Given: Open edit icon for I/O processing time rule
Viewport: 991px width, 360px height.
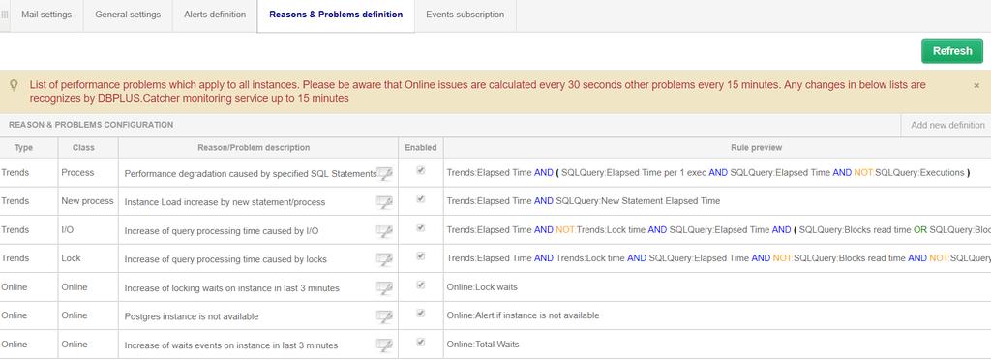Looking at the screenshot, I should click(x=384, y=231).
